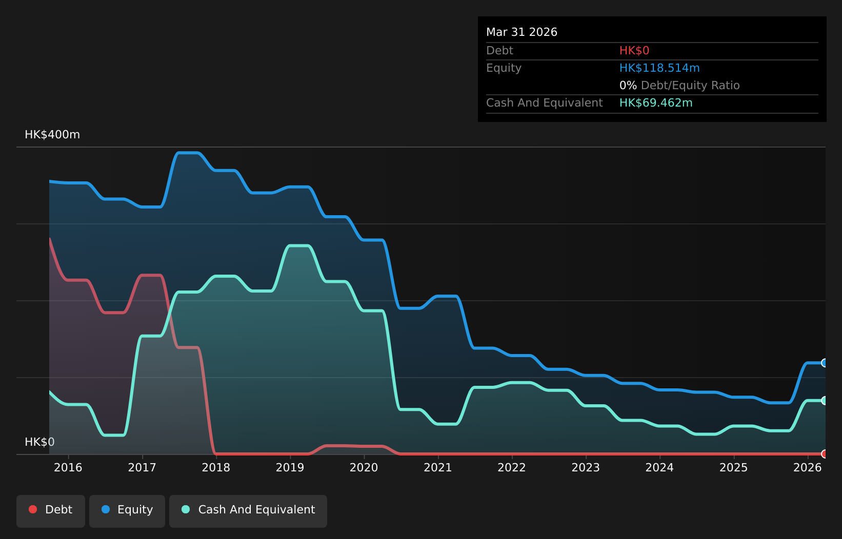Click the 2025 x-axis label
This screenshot has height=539, width=842.
click(x=734, y=467)
